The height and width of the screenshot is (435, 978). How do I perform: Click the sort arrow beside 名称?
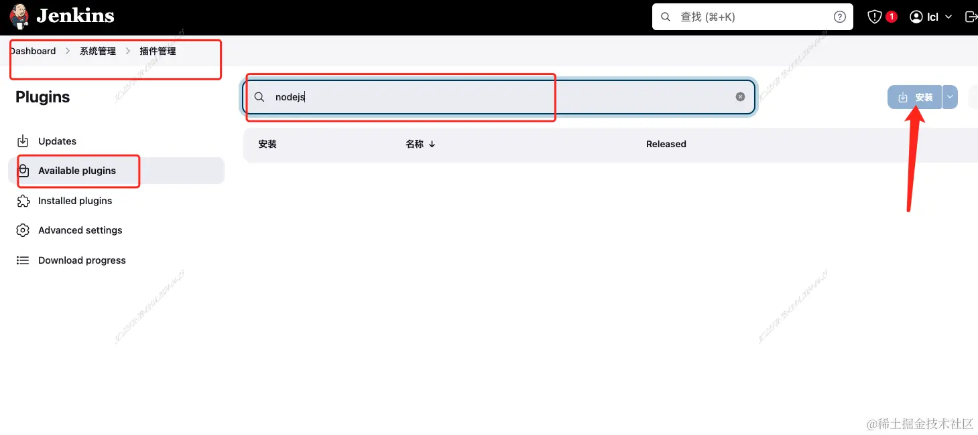pos(432,144)
